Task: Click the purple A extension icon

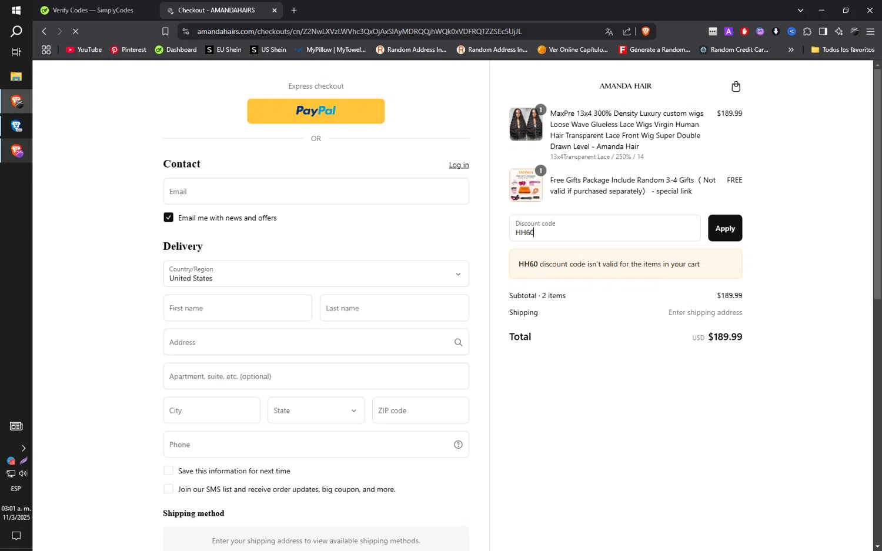Action: pos(729,32)
